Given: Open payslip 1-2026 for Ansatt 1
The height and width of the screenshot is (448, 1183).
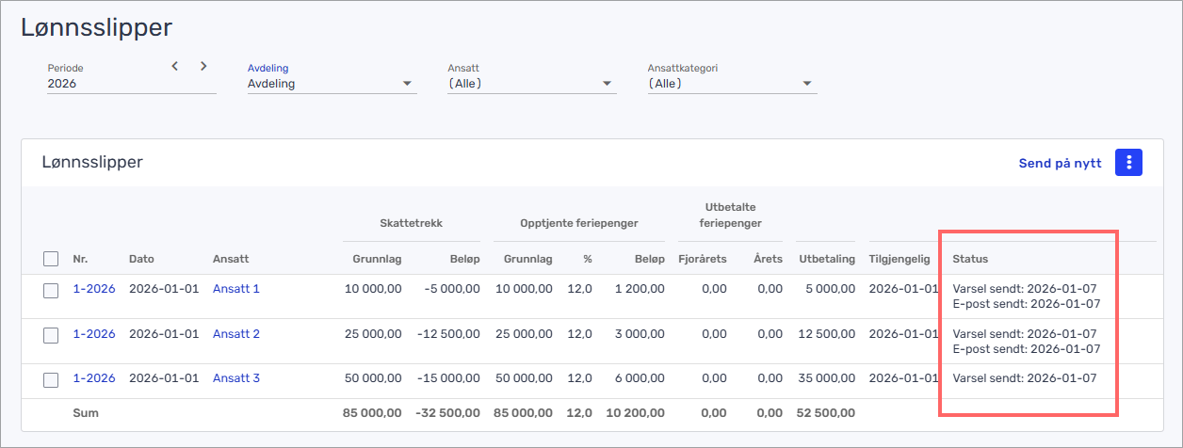Looking at the screenshot, I should [x=93, y=289].
